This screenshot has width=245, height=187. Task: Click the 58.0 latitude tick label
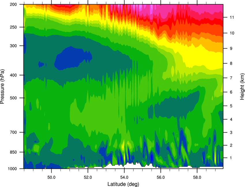(x=197, y=177)
